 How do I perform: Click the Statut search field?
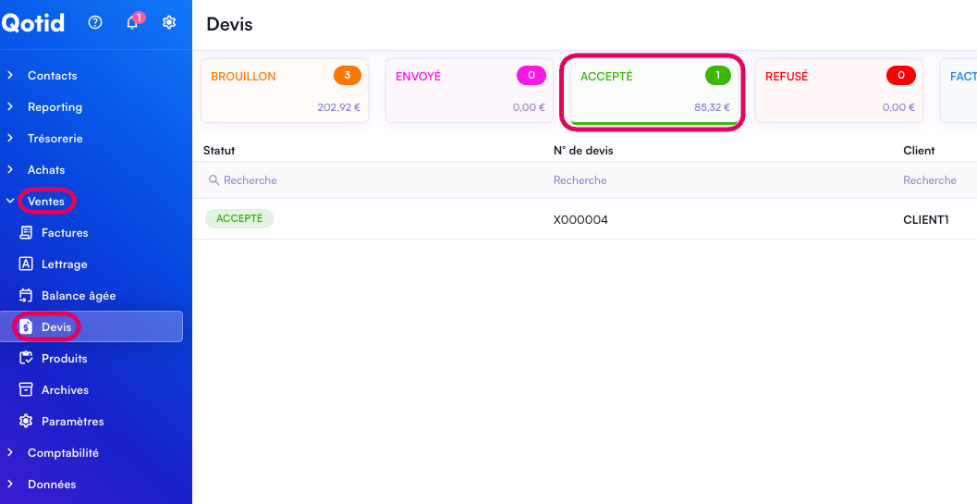370,180
